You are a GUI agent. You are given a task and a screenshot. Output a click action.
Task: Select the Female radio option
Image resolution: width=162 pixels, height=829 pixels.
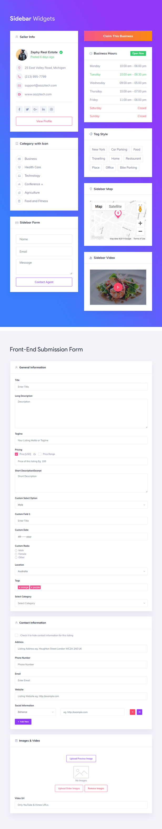[16, 554]
